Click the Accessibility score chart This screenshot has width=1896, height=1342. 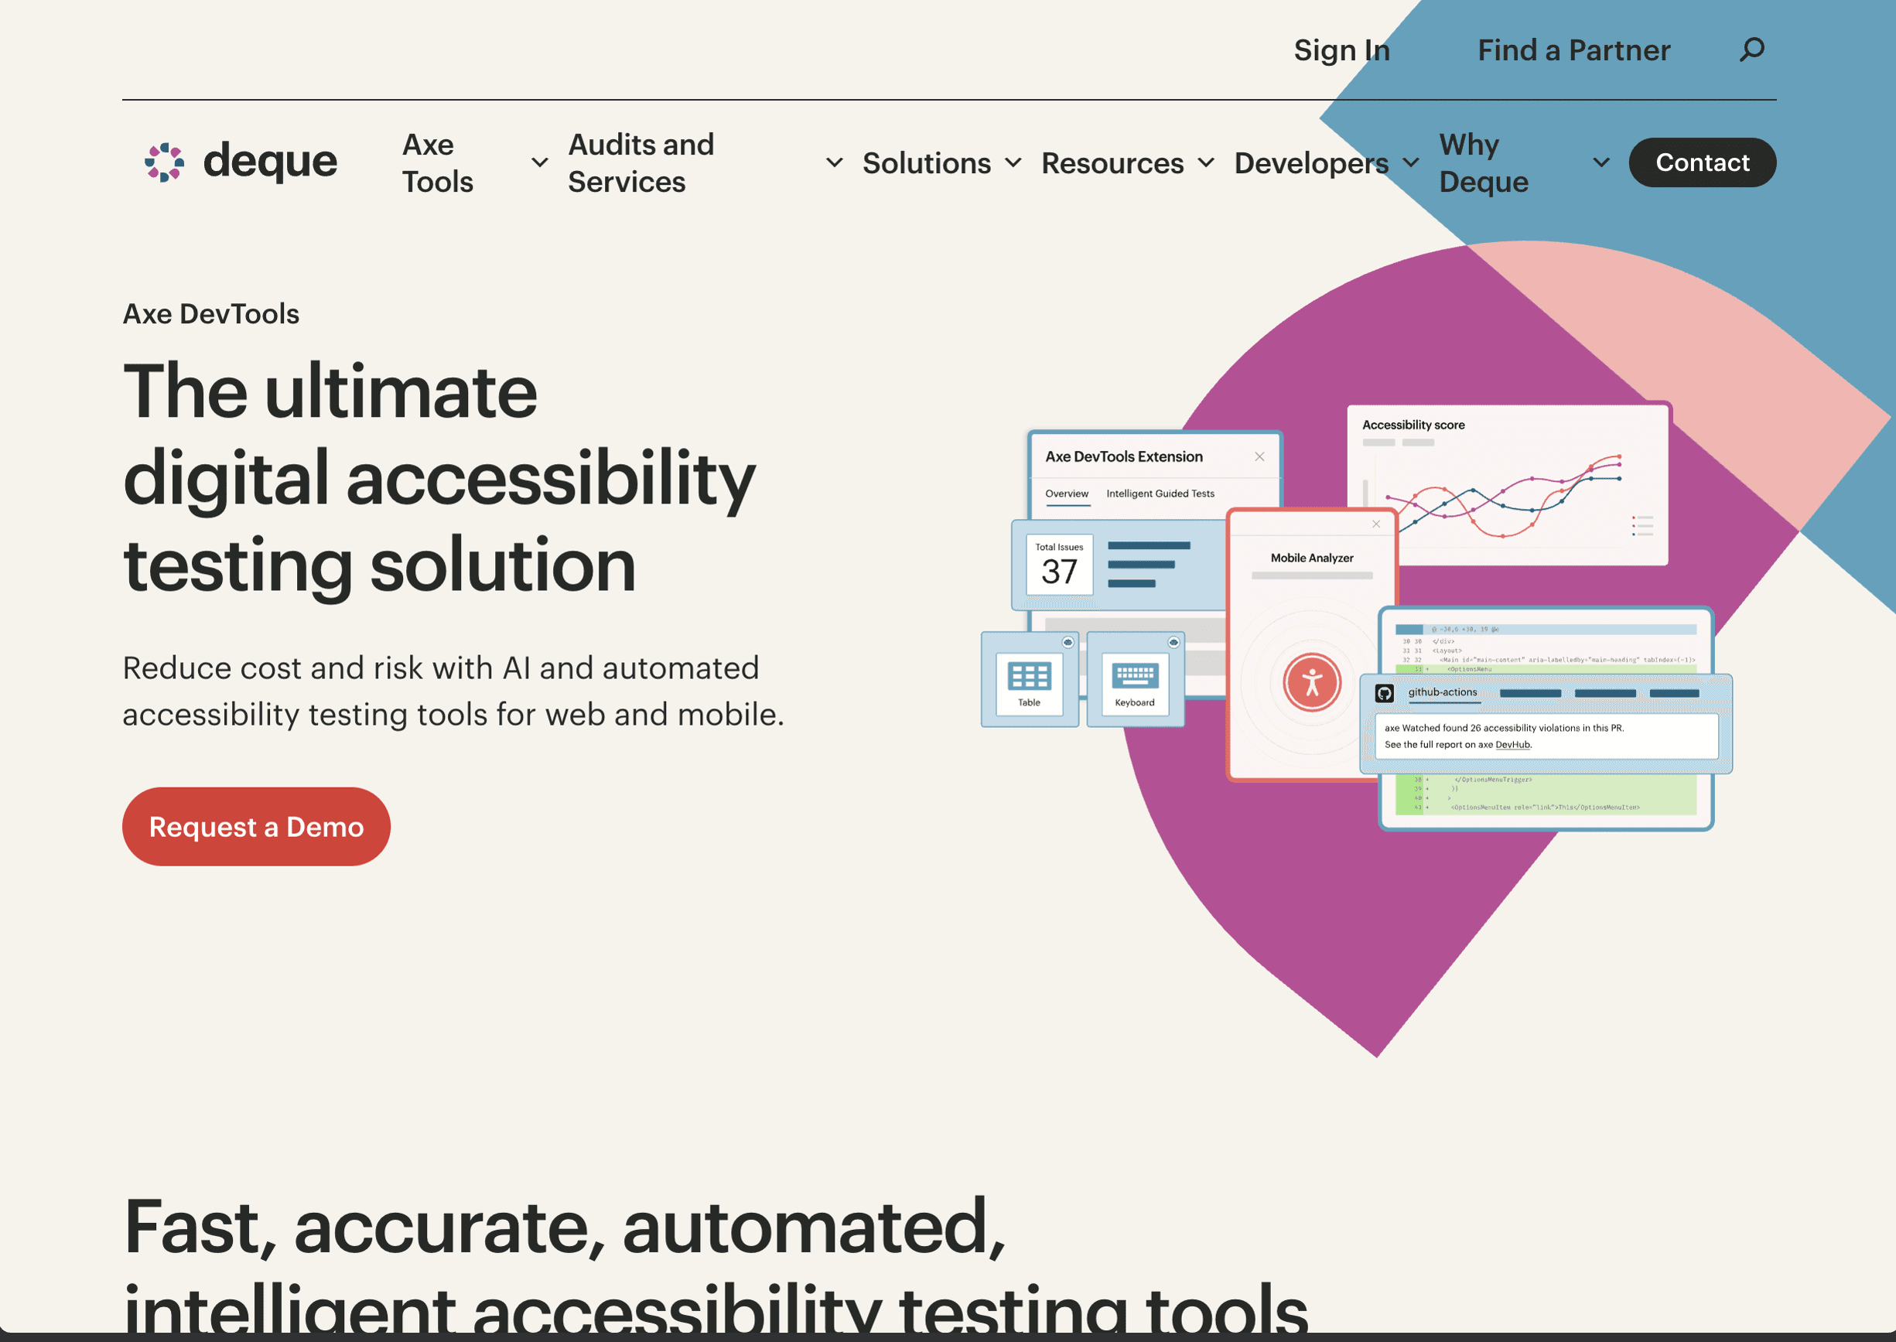(1508, 485)
